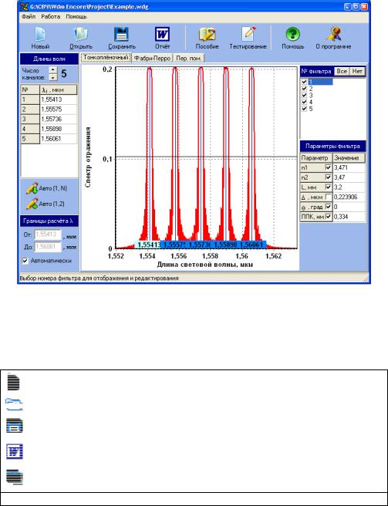Select wavelength cell 1,55413 in the table
The image size is (388, 506).
click(59, 100)
